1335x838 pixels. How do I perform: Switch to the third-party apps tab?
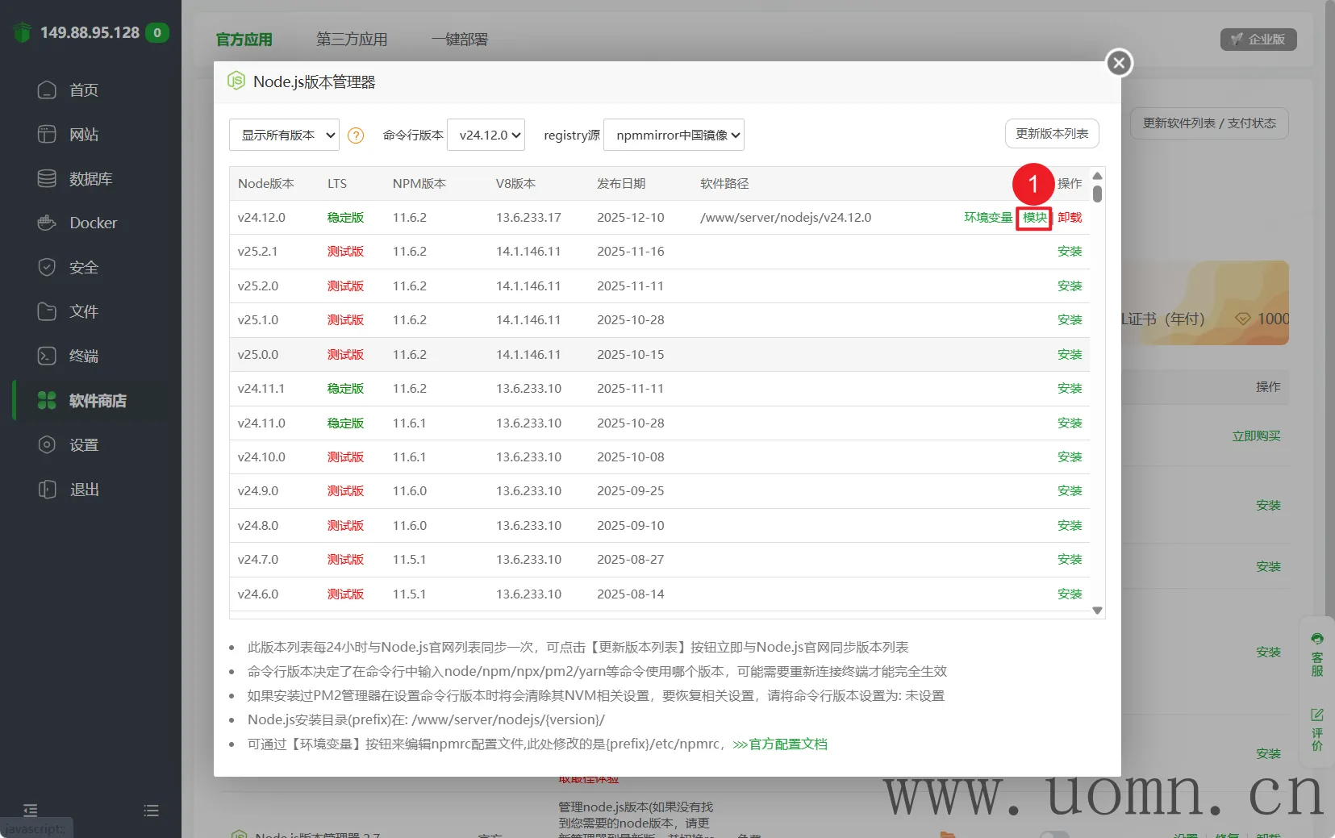tap(352, 40)
